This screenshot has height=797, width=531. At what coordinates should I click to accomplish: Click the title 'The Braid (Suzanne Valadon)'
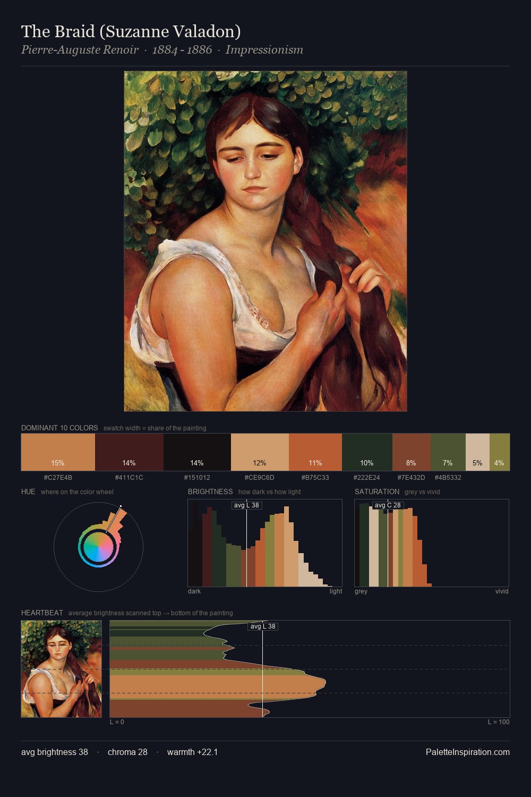(131, 31)
